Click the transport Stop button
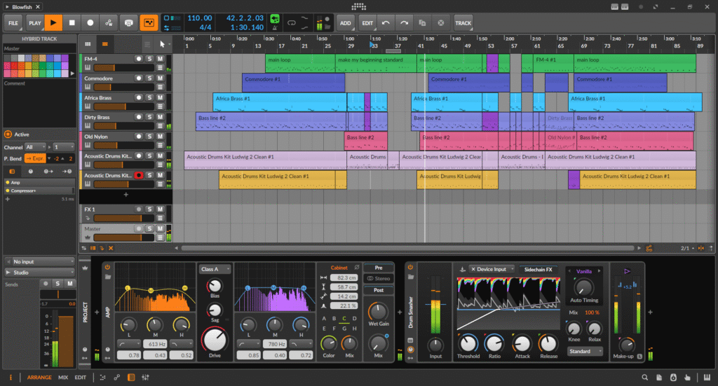 (72, 23)
